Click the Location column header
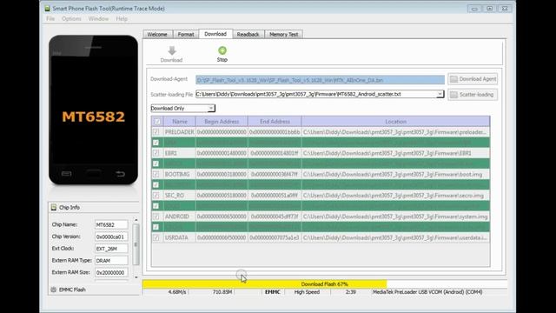Viewport: 556px width, 313px height. (x=396, y=122)
